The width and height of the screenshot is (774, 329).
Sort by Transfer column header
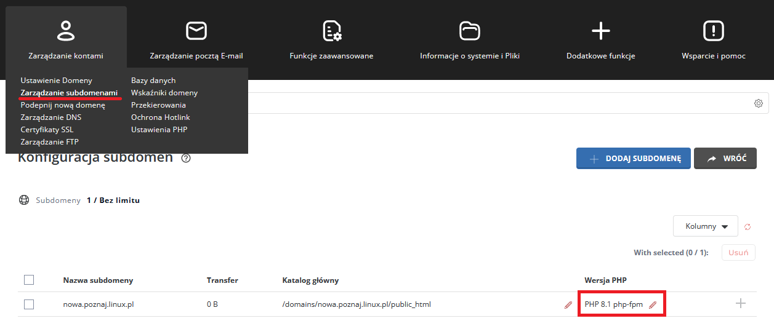pyautogui.click(x=222, y=280)
